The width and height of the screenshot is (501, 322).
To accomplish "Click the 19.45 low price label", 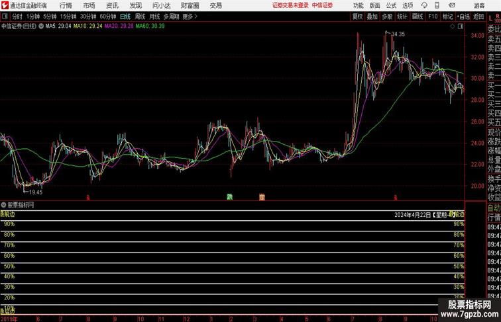I will 36,192.
